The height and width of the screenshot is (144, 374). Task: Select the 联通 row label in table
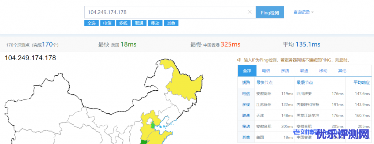246,115
